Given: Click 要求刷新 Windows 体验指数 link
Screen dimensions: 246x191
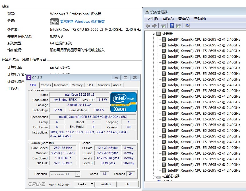Looking at the screenshot, I should pos(82,22).
